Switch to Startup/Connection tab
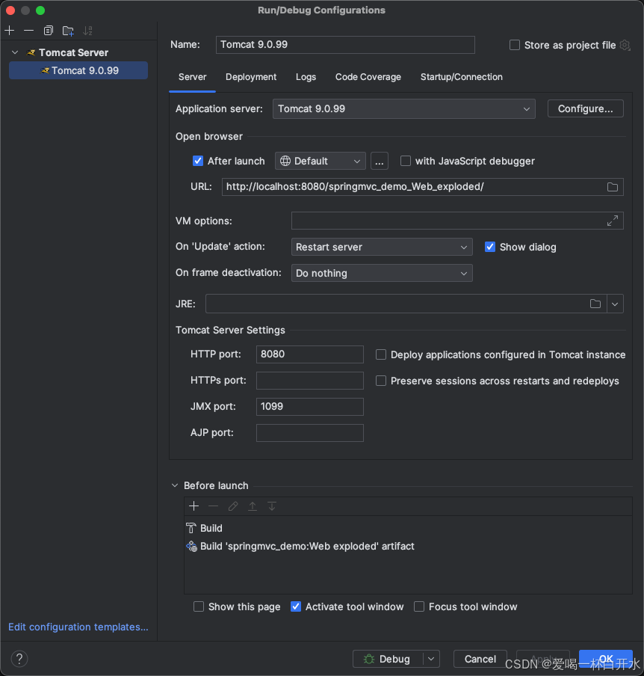 (462, 77)
